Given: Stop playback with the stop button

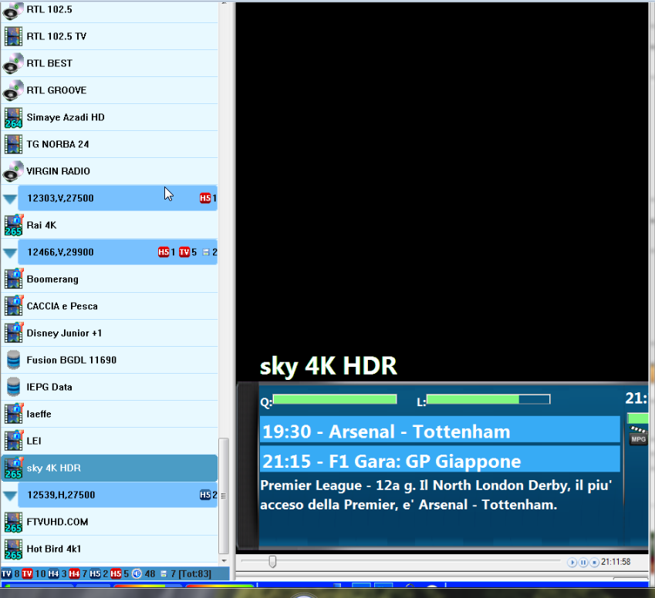Looking at the screenshot, I should coord(594,563).
